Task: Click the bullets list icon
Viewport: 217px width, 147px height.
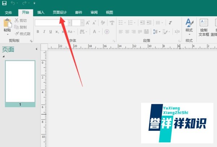Action: click(x=121, y=22)
